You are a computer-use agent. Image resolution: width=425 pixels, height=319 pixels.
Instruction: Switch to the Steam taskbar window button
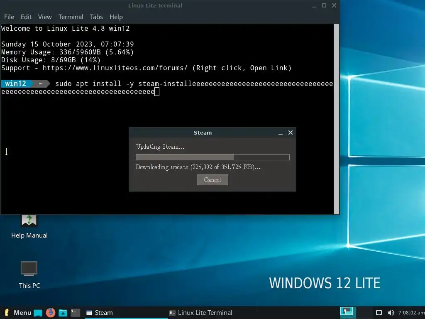[x=125, y=313]
